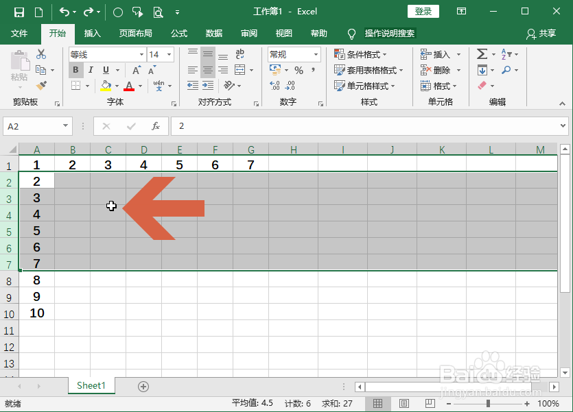Image resolution: width=573 pixels, height=412 pixels.
Task: Add a new sheet with plus button
Action: [143, 387]
